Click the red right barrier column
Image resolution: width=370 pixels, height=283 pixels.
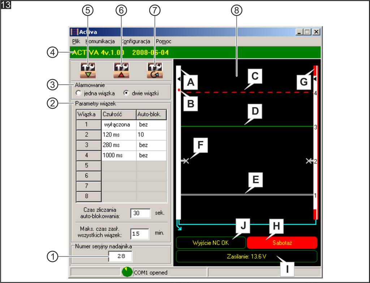coord(316,142)
